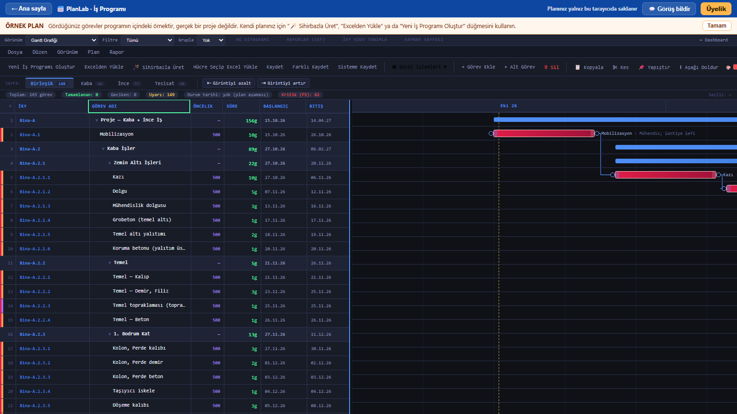Open the Excel işlemleri dropdown menu
The height and width of the screenshot is (414, 737).
(x=420, y=67)
